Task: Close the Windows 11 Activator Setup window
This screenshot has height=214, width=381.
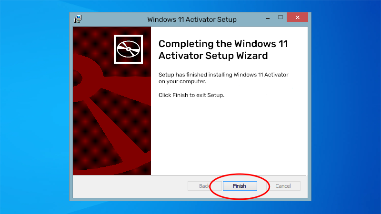Action: 297,17
